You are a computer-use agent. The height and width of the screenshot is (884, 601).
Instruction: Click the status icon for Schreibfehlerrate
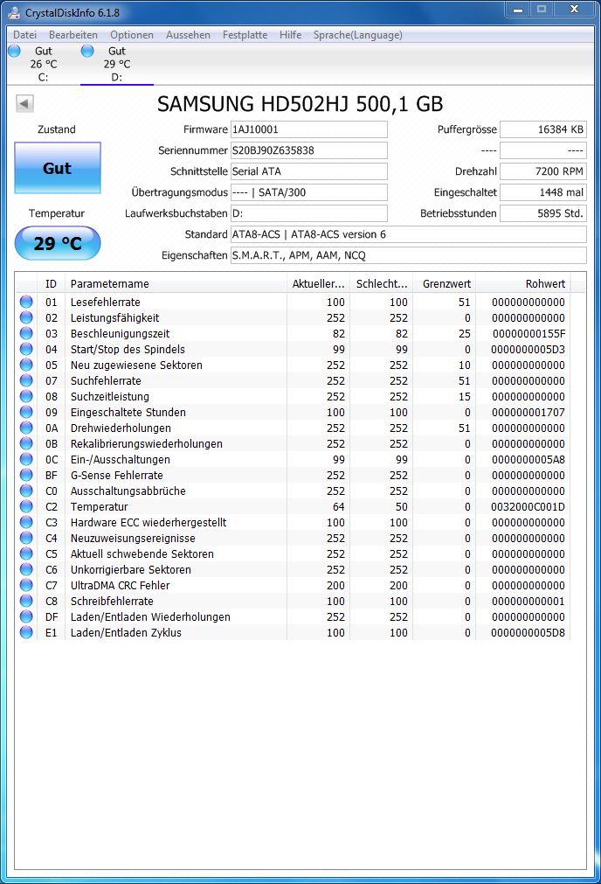point(26,601)
